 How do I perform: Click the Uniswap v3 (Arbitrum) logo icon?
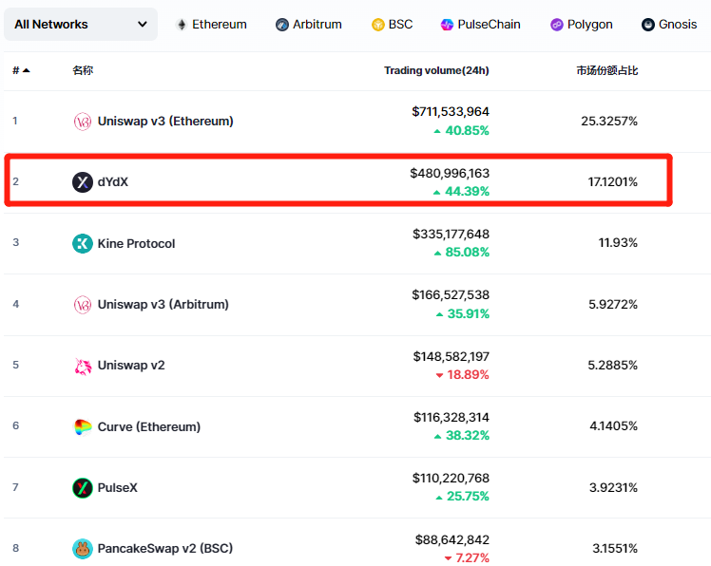(x=83, y=305)
